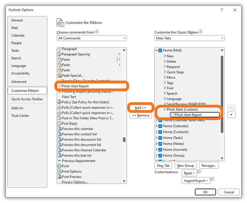Uncheck the Home (Notes) checkbox

tap(160, 144)
